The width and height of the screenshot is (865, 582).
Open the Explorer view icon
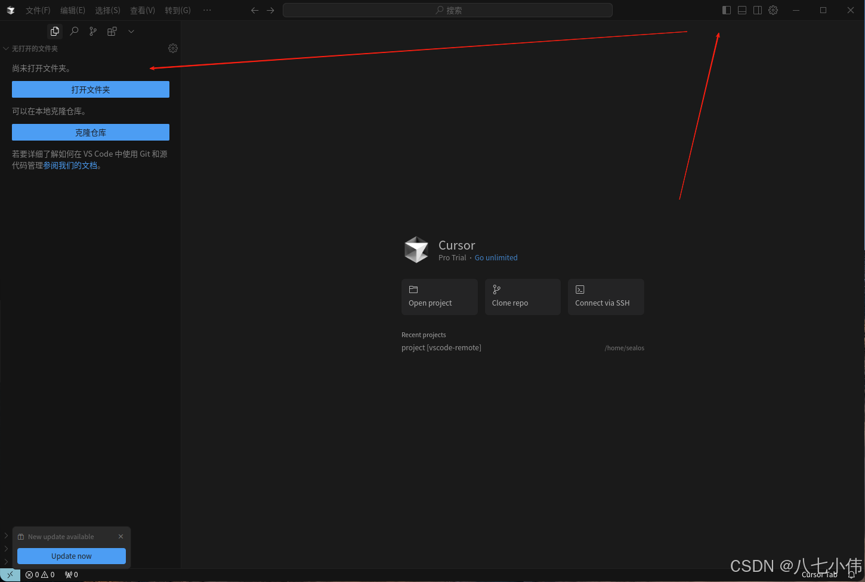55,31
